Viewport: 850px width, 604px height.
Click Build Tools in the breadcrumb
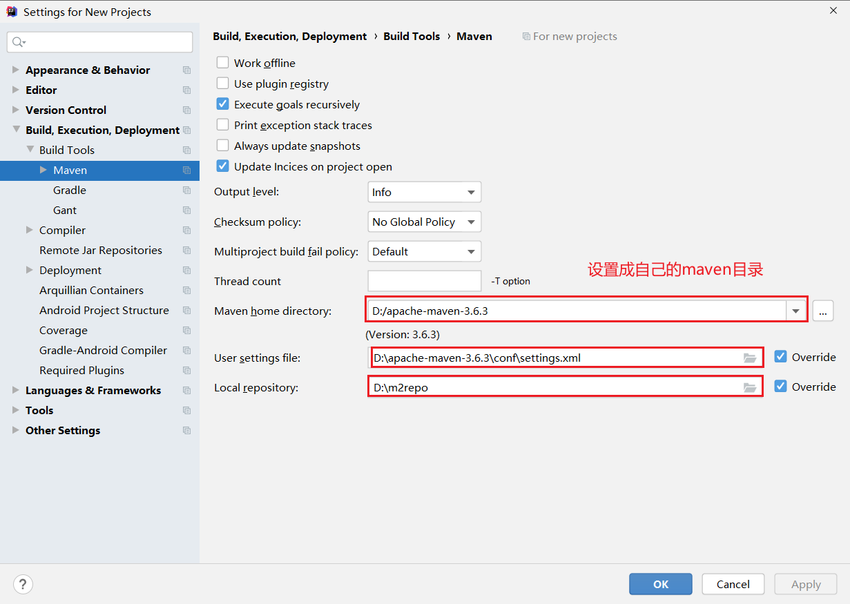[x=412, y=36]
